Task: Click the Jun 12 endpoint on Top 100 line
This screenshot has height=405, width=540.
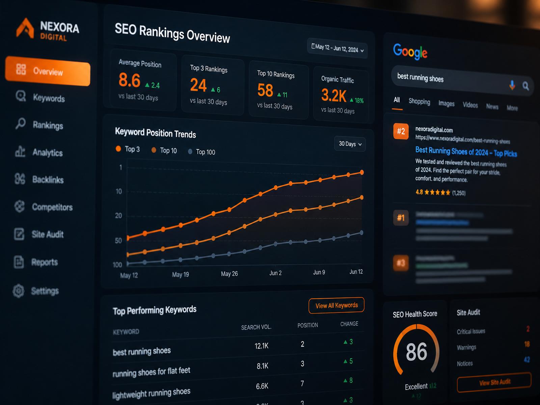Action: tap(361, 233)
